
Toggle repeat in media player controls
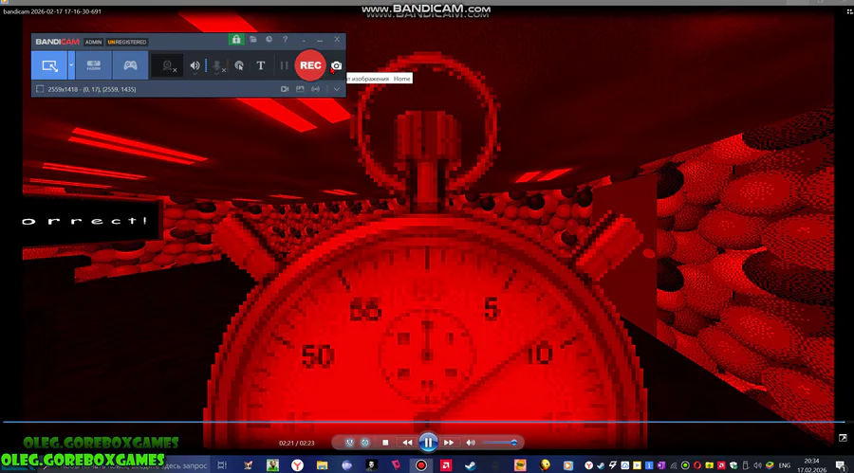[365, 443]
